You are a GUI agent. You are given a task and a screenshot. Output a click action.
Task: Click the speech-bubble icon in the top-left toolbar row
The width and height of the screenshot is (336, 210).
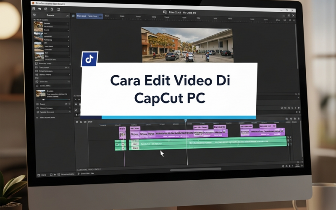pyautogui.click(x=39, y=9)
